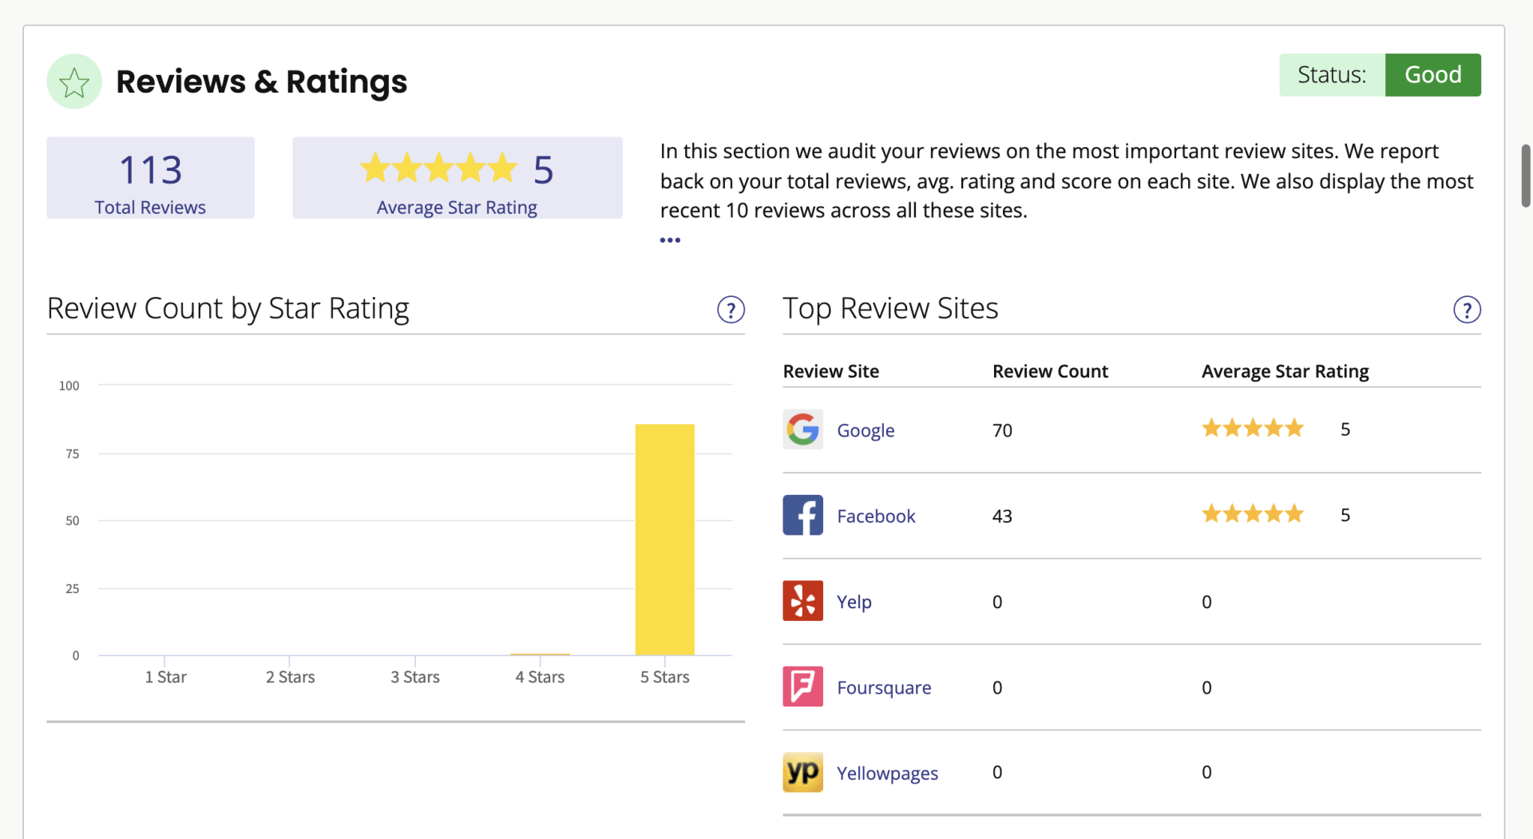
Task: Open the Google review site link
Action: coord(866,430)
